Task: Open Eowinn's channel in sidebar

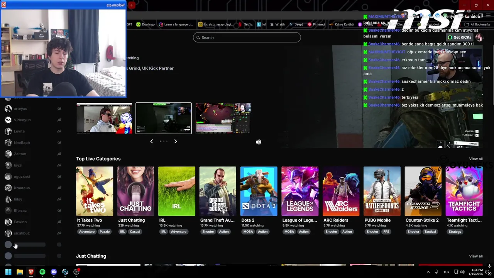Action: pos(32,222)
